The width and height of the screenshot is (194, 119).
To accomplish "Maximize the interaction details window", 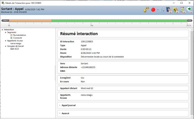I will (x=182, y=3).
